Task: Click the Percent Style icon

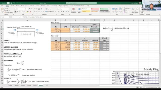Action: [x=61, y=12]
